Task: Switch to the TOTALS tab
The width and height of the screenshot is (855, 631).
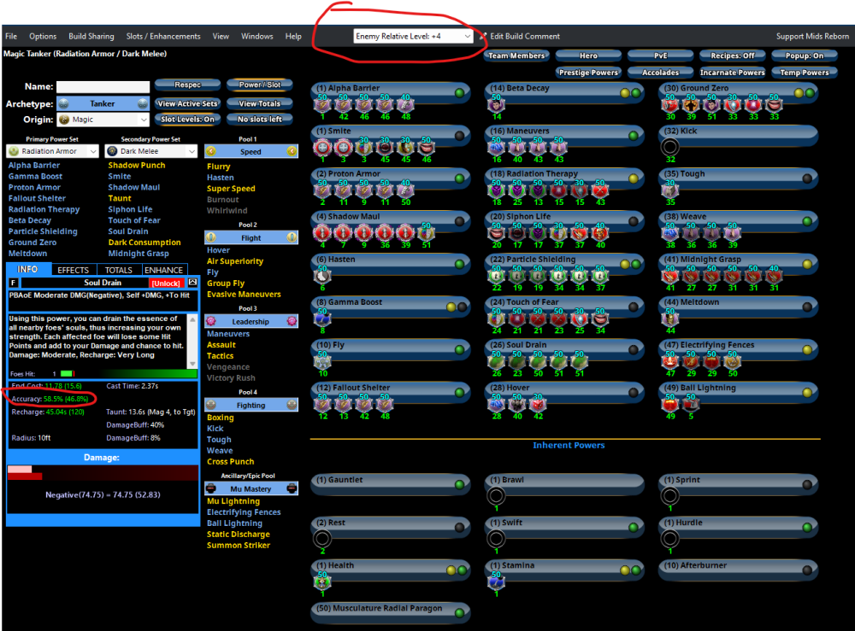Action: pos(119,270)
